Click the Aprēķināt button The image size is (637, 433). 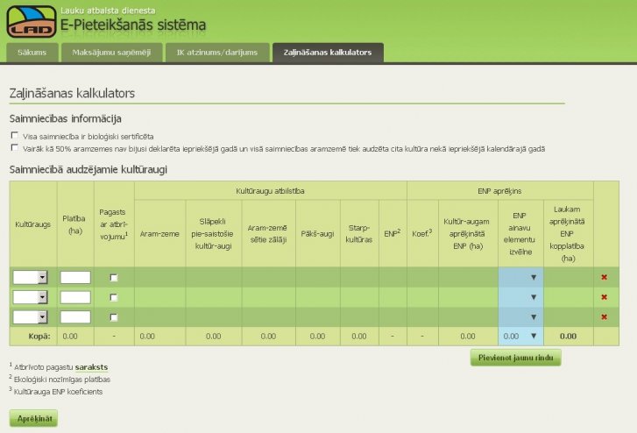click(x=33, y=418)
